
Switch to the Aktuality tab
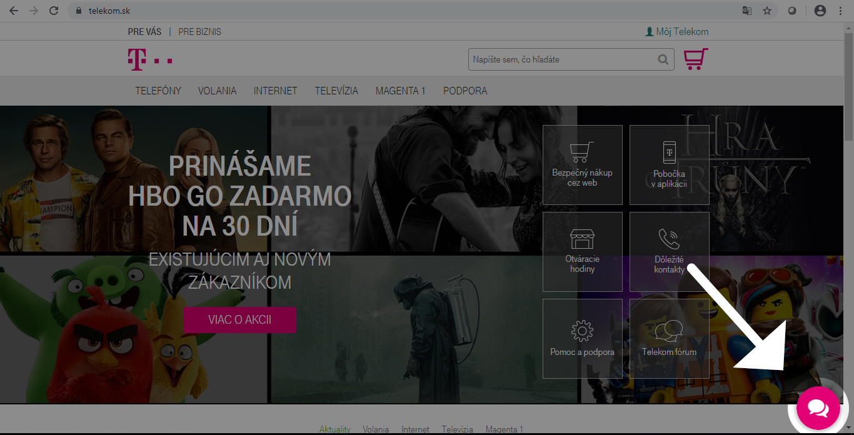335,429
